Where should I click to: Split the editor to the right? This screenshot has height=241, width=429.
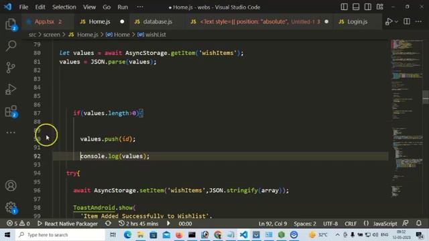point(407,21)
